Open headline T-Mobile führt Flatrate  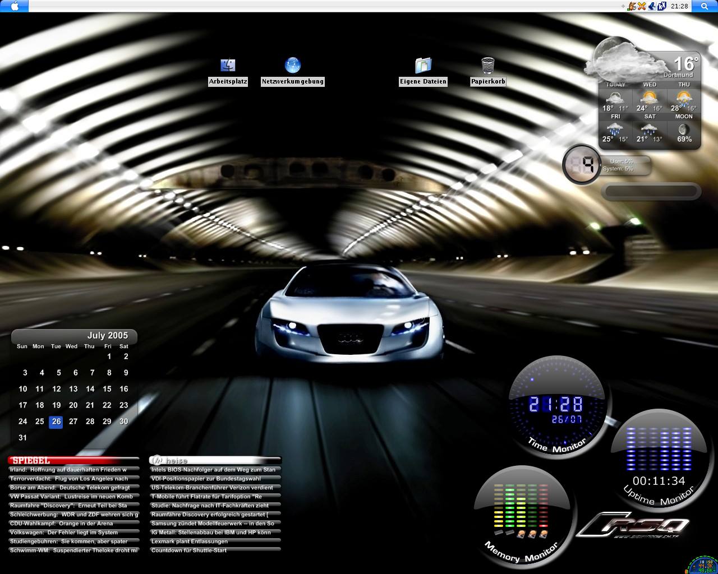click(x=215, y=497)
